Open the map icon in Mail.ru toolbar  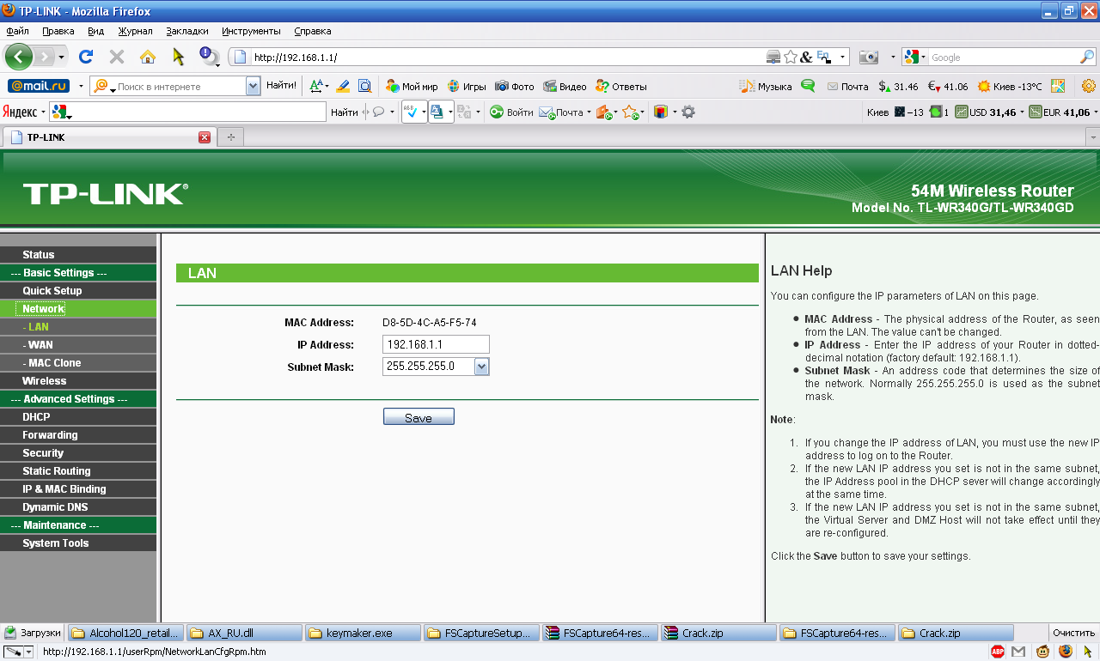click(1058, 86)
